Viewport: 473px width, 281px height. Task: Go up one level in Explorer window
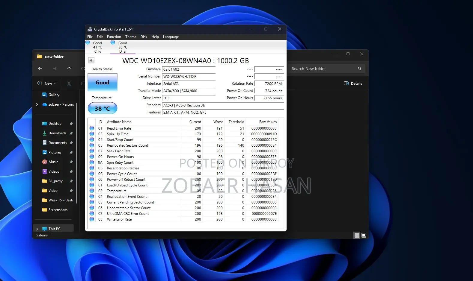(x=69, y=69)
